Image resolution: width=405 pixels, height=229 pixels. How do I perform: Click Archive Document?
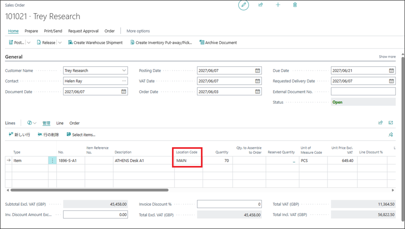218,43
